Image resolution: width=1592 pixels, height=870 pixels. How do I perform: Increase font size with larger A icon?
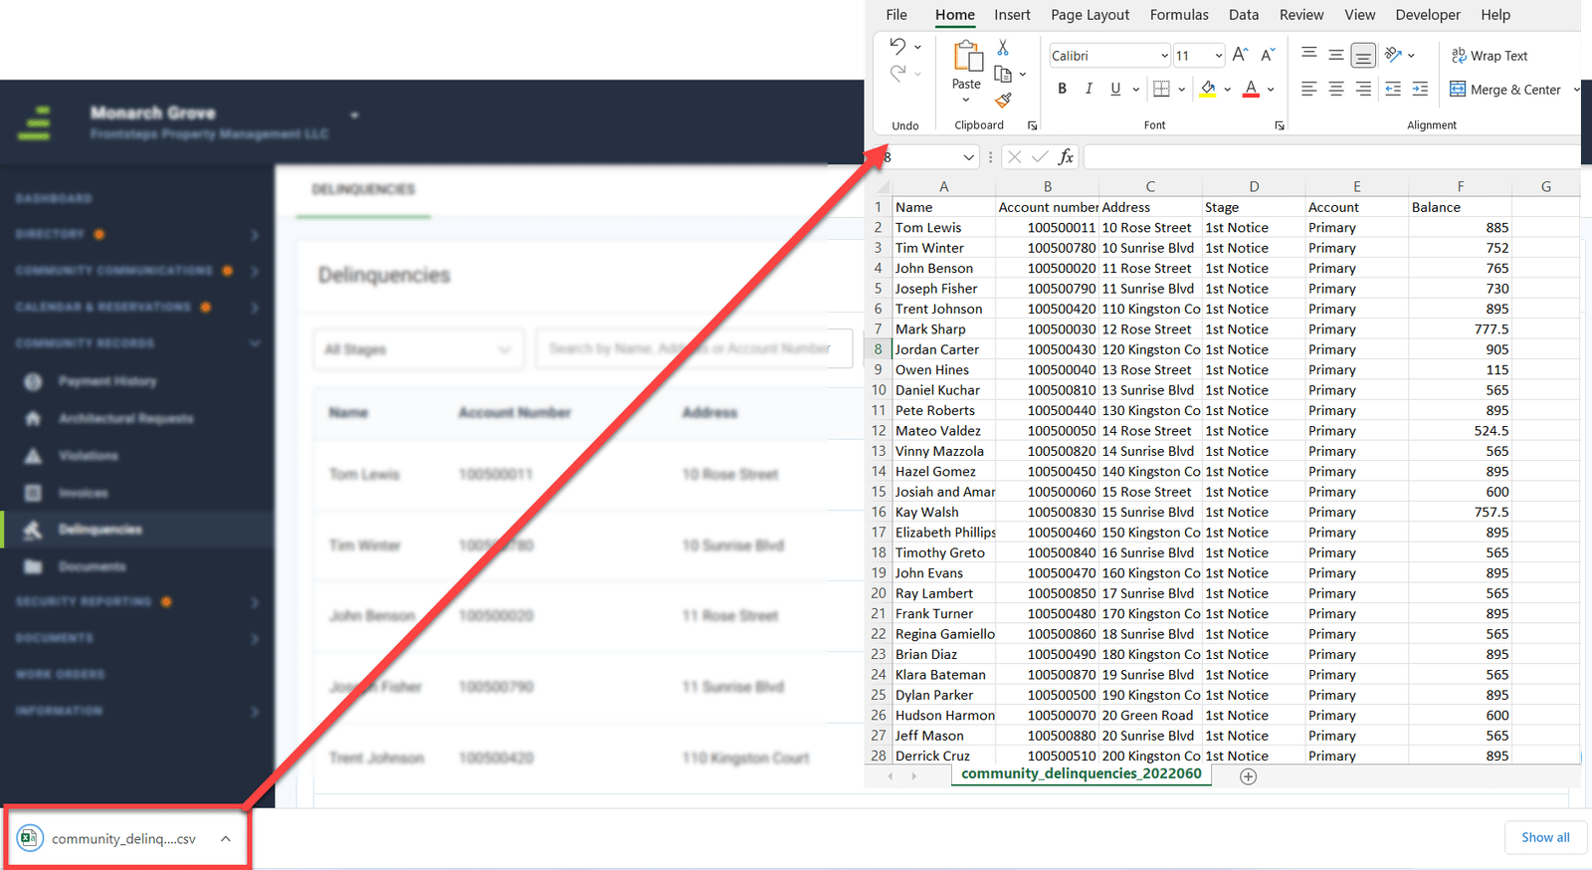click(1240, 55)
